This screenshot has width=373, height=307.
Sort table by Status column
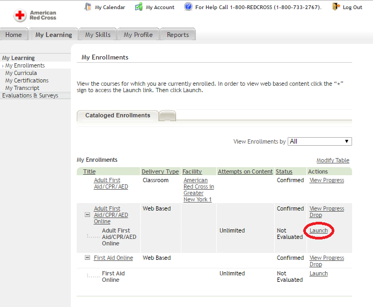point(284,171)
